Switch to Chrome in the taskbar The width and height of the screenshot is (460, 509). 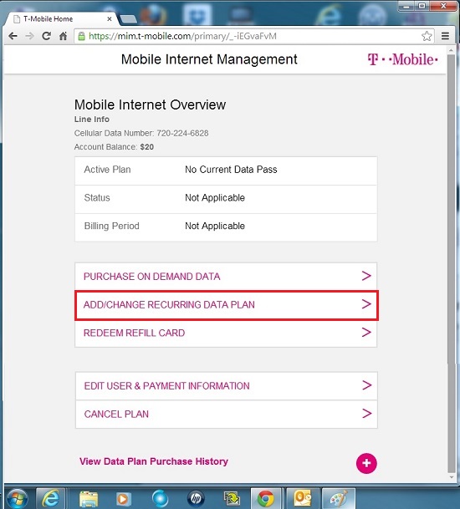pos(266,499)
